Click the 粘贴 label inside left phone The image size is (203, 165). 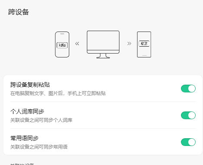pos(62,45)
